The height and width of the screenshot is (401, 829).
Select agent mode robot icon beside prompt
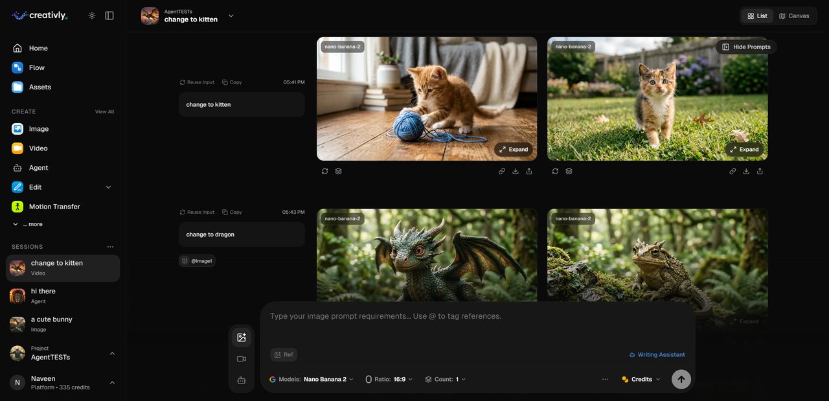click(242, 380)
